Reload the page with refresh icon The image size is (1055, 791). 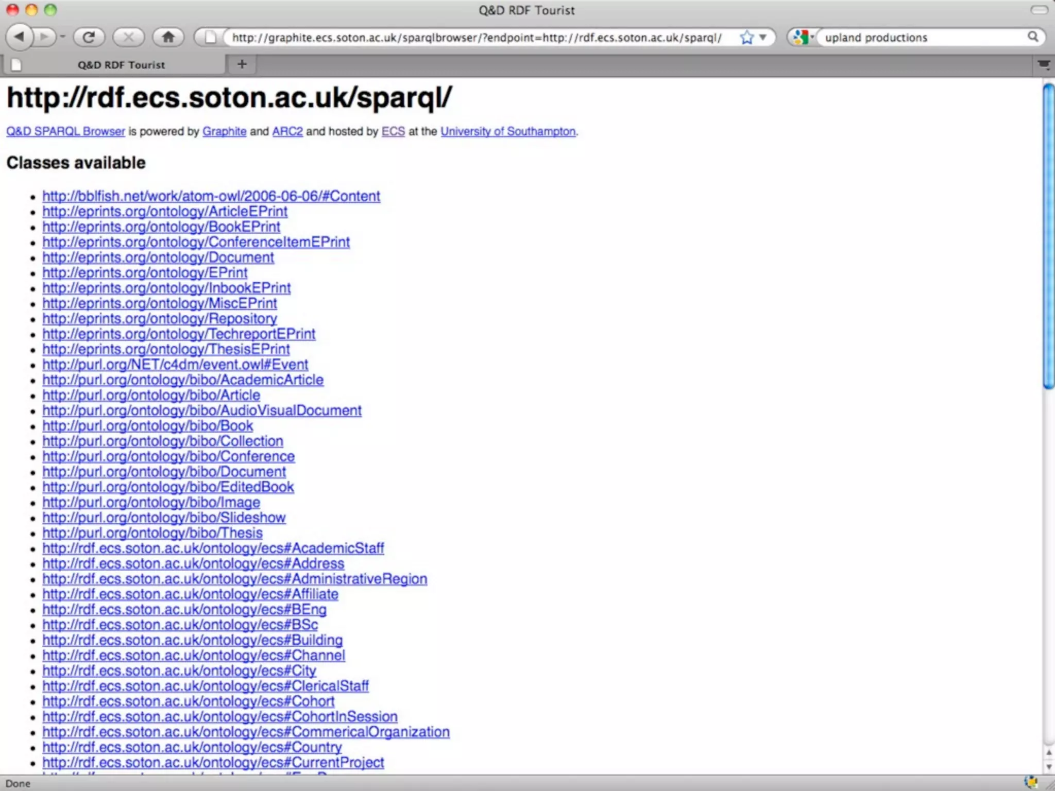pyautogui.click(x=89, y=37)
